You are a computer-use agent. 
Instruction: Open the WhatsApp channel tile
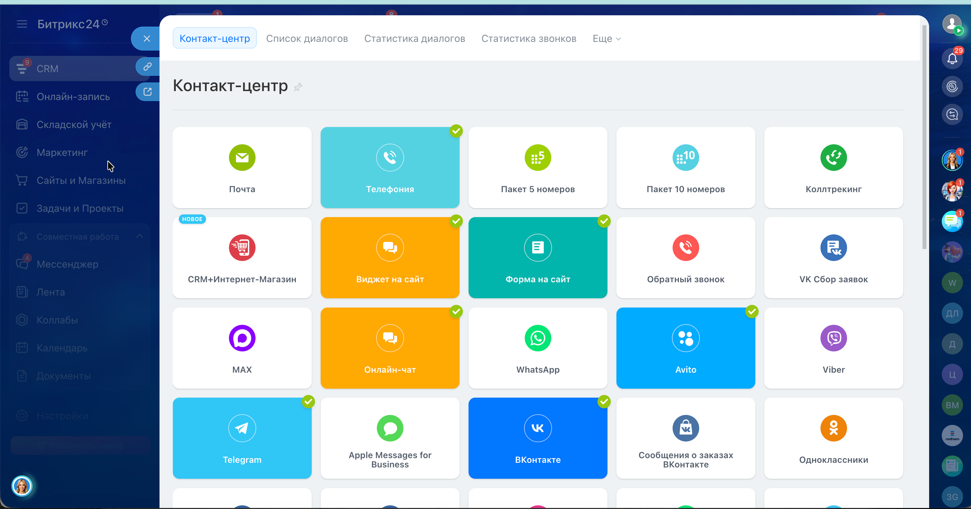pyautogui.click(x=538, y=348)
